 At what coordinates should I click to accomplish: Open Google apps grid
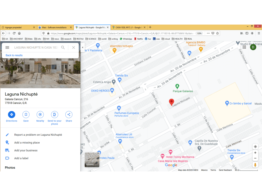tap(244, 47)
